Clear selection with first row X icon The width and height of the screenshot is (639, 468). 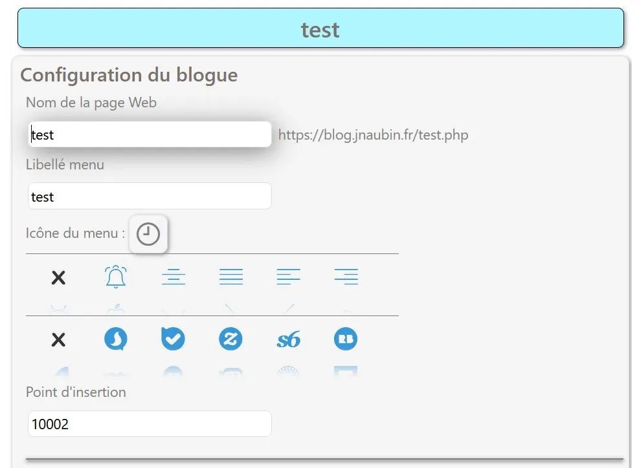[x=58, y=278]
